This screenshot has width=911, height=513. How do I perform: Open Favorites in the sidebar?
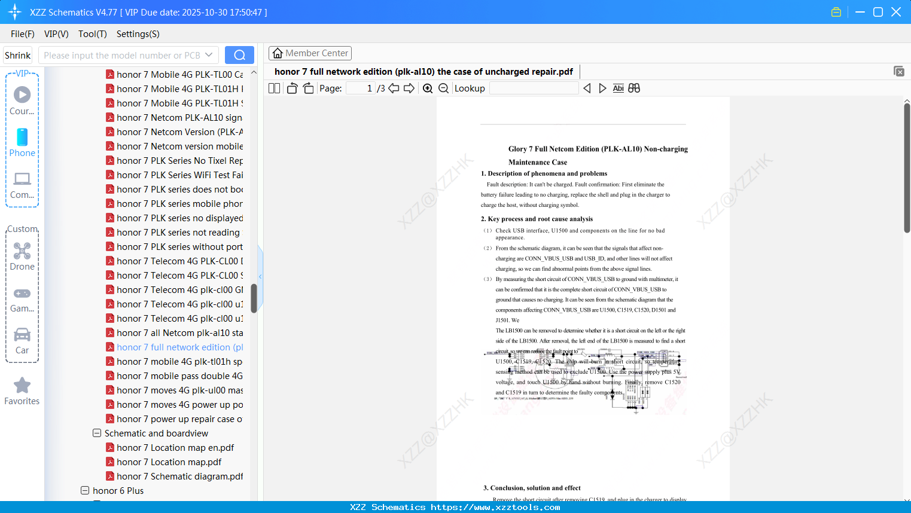(x=22, y=391)
